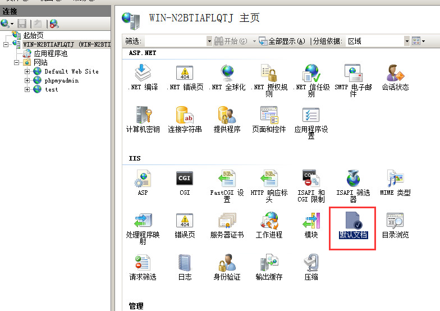The height and width of the screenshot is (311, 440).
Task: Open 请求筛选 feature
Action: tap(143, 267)
